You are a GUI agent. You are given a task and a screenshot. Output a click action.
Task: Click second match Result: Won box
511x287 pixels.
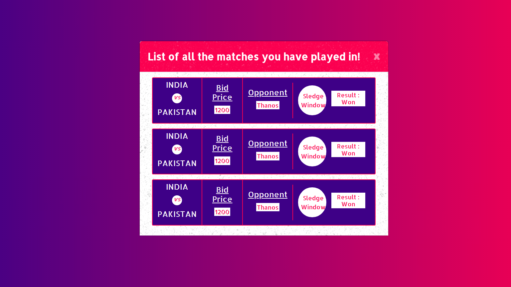click(x=348, y=149)
